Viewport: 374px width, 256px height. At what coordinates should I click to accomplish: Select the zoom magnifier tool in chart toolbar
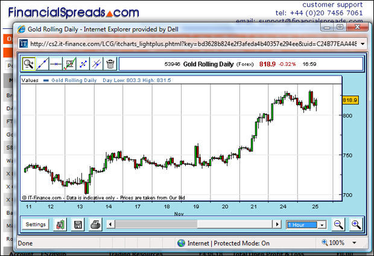pos(29,64)
